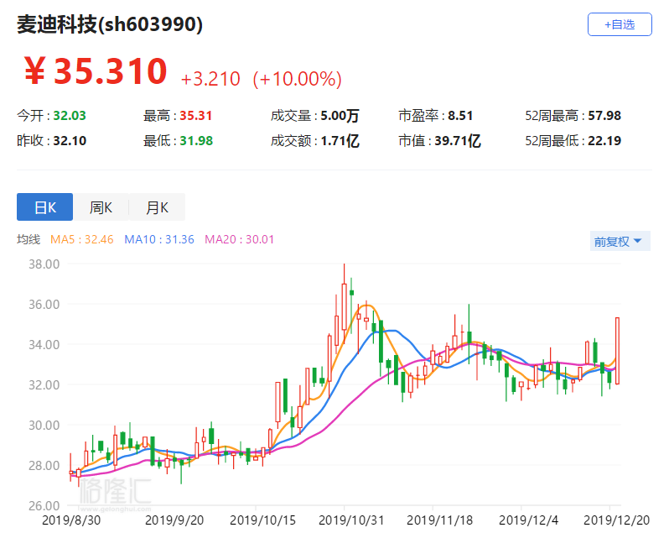This screenshot has height=533, width=669.
Task: Click the change value +3.210
Action: point(210,79)
